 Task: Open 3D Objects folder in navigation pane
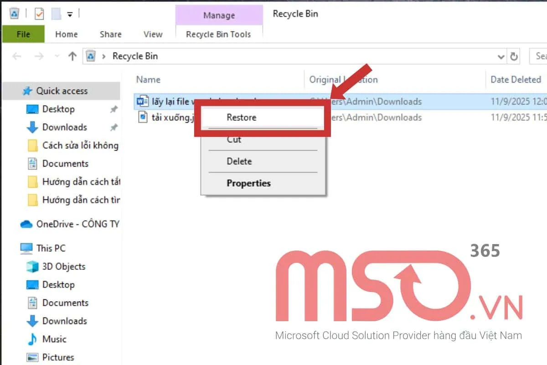pyautogui.click(x=63, y=266)
